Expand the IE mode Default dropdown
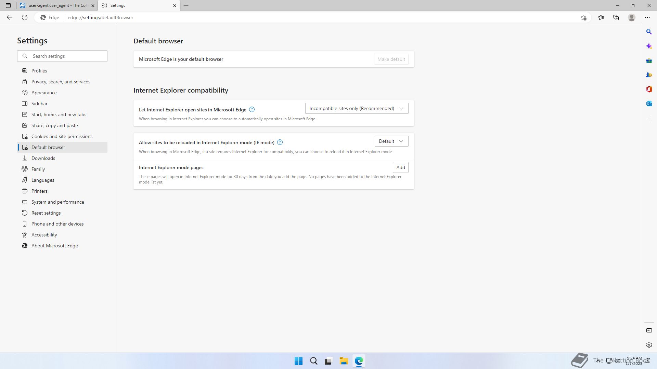 391,141
